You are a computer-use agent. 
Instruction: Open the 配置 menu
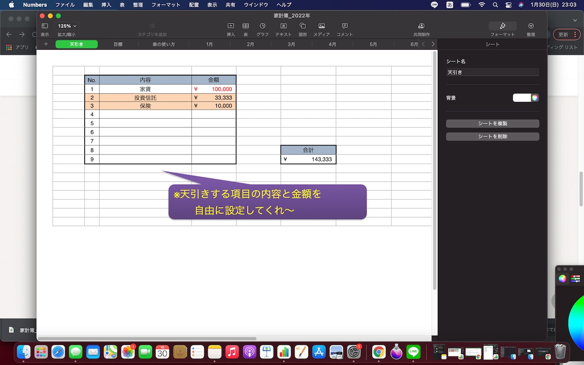pos(194,5)
